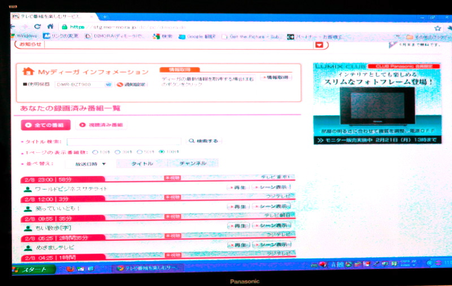Screen dimensions: 452x286
Task: Click the 情報取得 button
Action: [x=276, y=77]
